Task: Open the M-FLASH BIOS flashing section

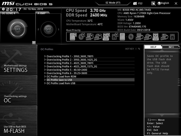Action: point(18,121)
